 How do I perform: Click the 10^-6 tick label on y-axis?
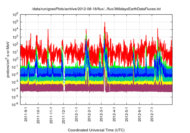click(x=15, y=104)
